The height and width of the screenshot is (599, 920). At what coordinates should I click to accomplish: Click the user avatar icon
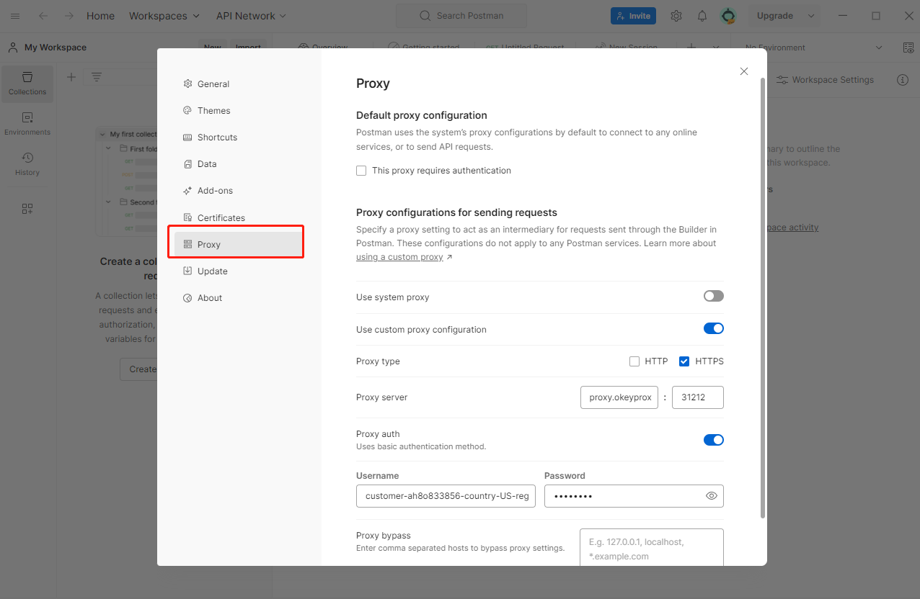click(728, 16)
